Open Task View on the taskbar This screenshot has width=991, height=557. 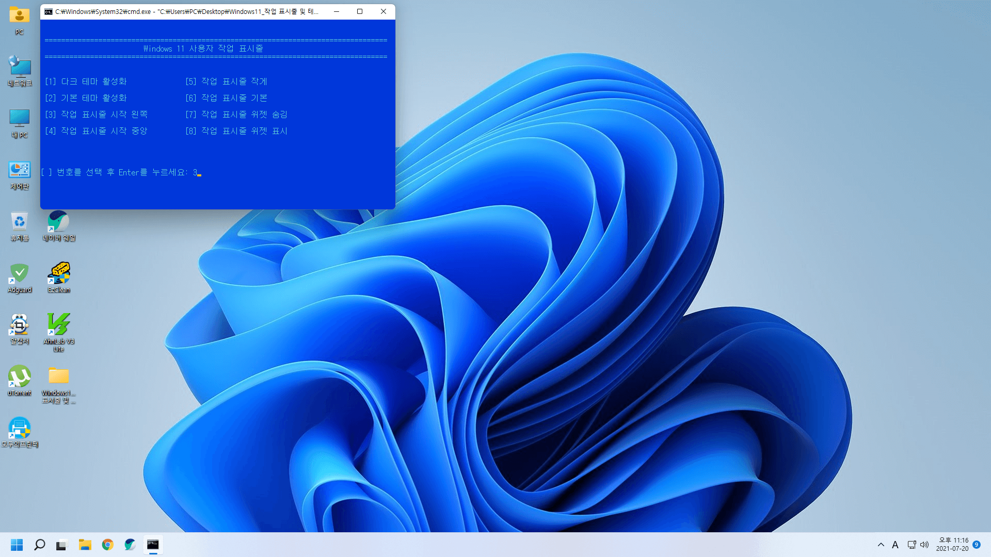61,545
